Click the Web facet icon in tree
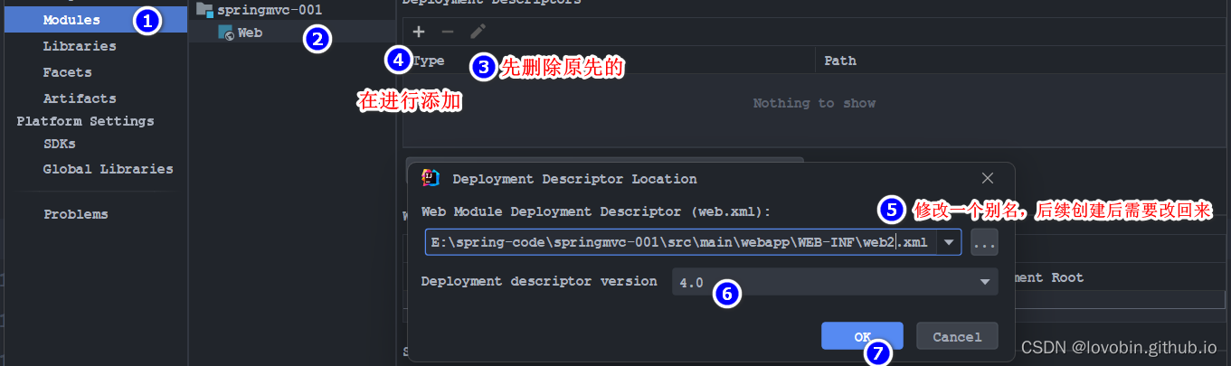 pyautogui.click(x=226, y=33)
